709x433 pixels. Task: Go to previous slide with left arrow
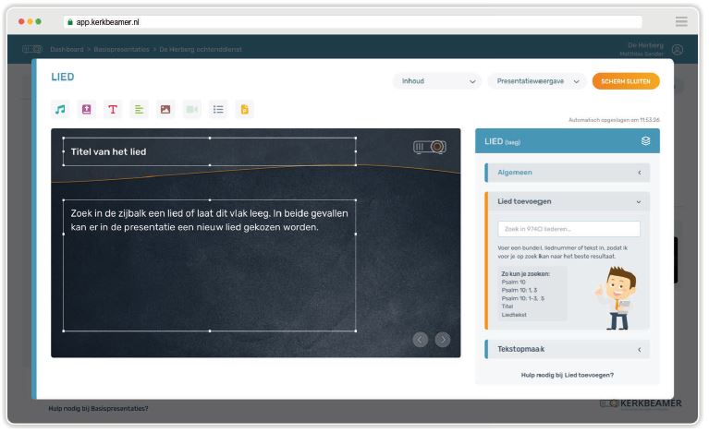420,340
